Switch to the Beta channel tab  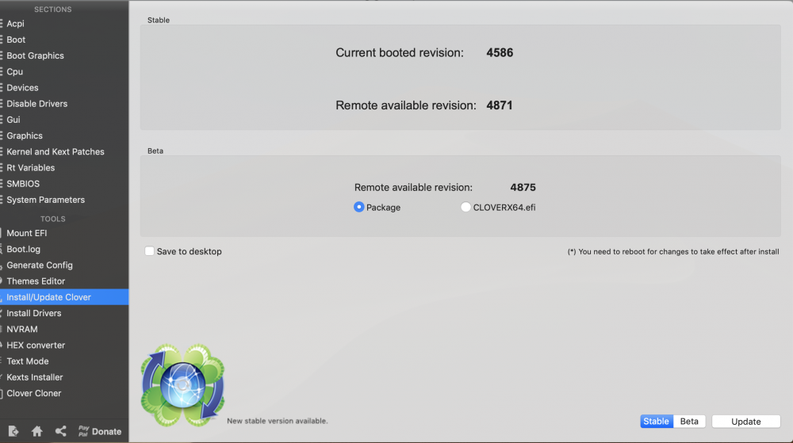[x=689, y=422]
